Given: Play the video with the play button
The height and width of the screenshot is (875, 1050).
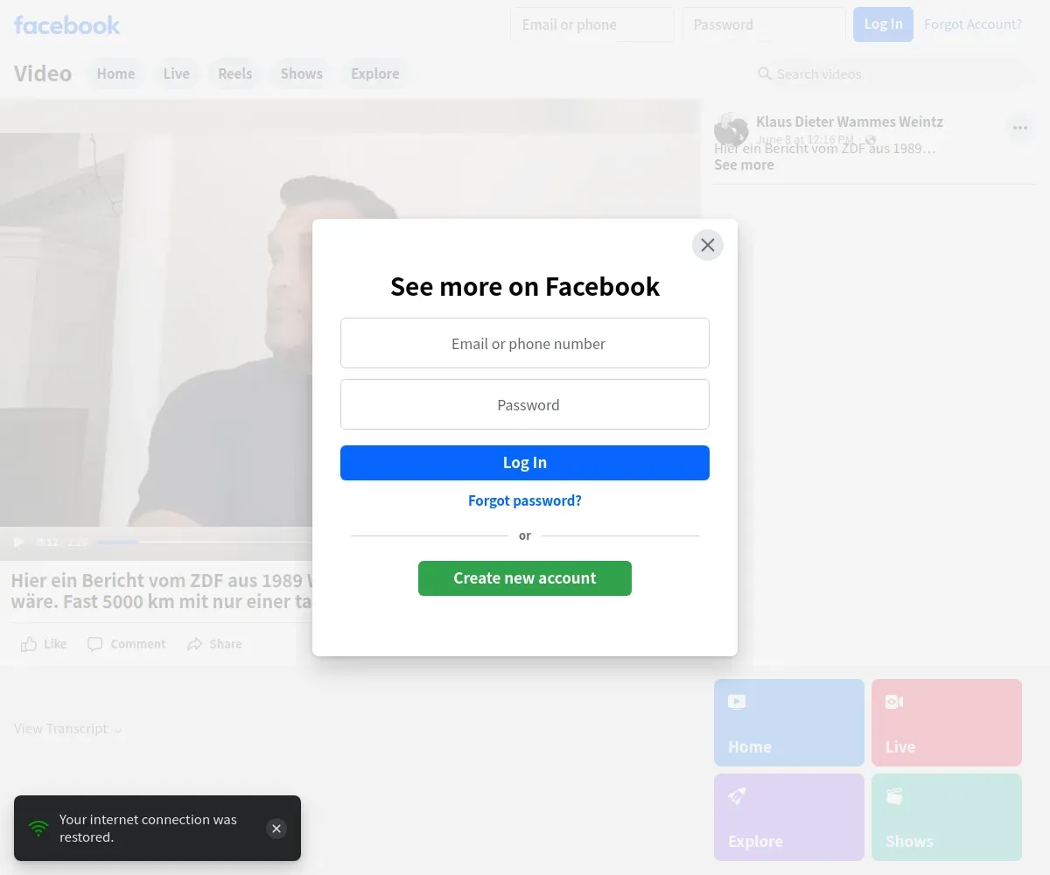Looking at the screenshot, I should (x=19, y=542).
